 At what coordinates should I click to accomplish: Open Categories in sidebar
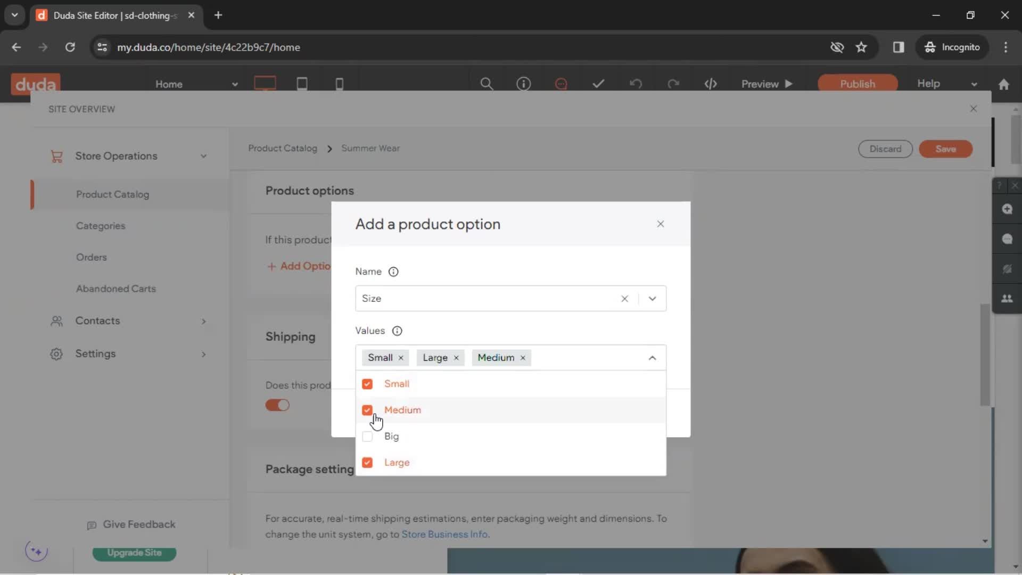pyautogui.click(x=101, y=226)
